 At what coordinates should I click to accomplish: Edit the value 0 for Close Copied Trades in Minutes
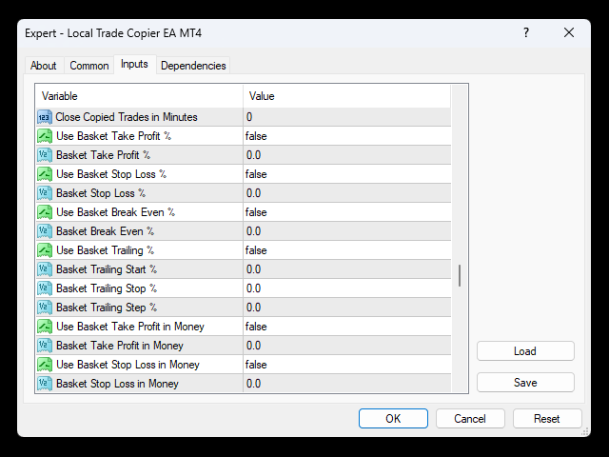(x=347, y=117)
